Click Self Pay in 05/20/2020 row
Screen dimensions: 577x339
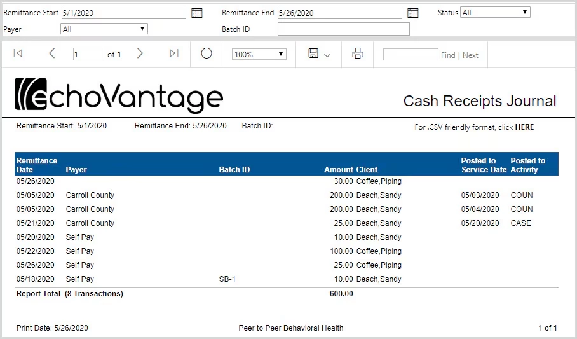pyautogui.click(x=80, y=237)
